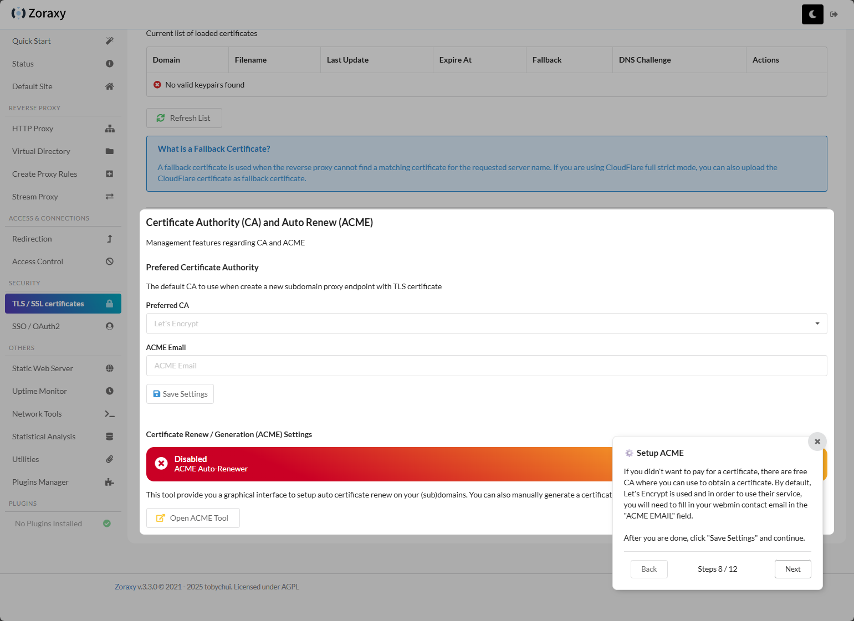The width and height of the screenshot is (854, 621).
Task: Open Plugins Manager
Action: pyautogui.click(x=63, y=482)
